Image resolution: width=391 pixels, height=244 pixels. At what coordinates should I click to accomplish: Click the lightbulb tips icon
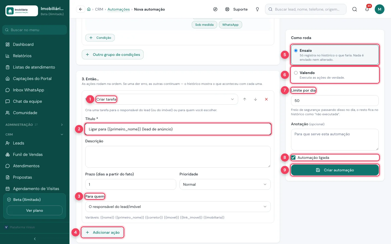pos(257,9)
